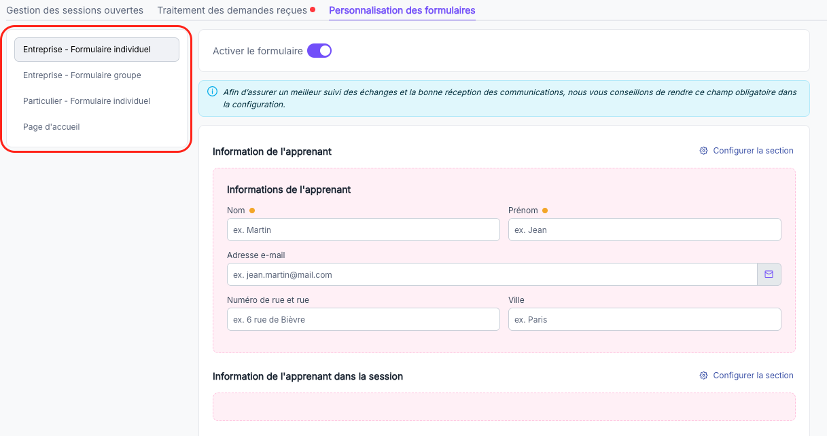Click into the Nom input field
The image size is (827, 436).
tap(364, 230)
